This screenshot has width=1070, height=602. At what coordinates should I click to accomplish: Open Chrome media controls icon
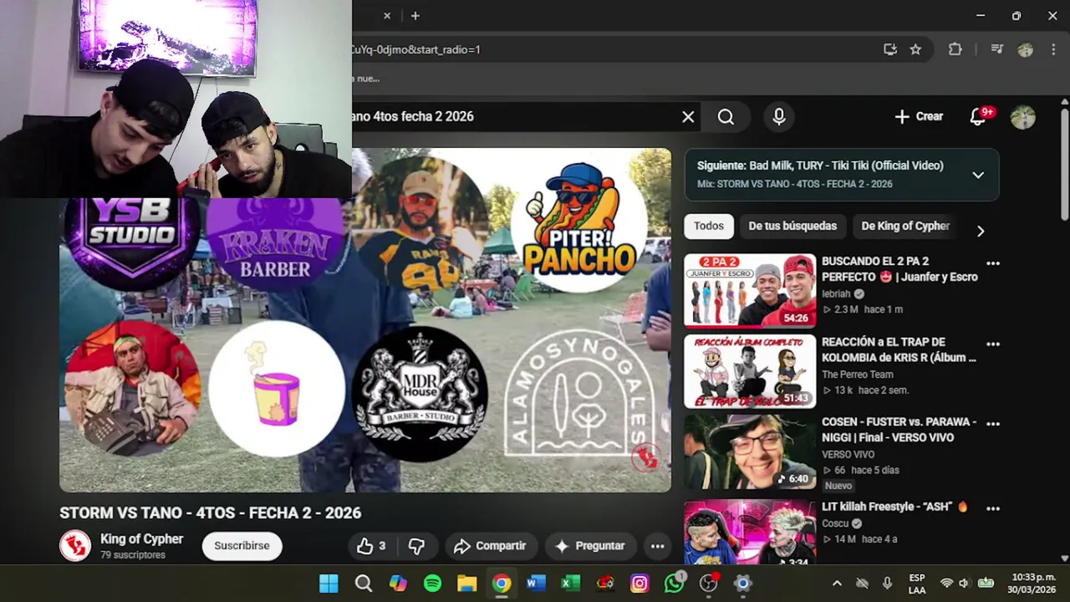(x=996, y=49)
